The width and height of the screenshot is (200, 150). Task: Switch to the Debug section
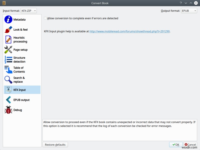pos(8,110)
